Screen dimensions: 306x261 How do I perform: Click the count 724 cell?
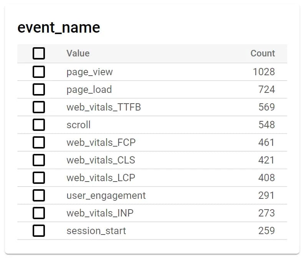tap(266, 89)
